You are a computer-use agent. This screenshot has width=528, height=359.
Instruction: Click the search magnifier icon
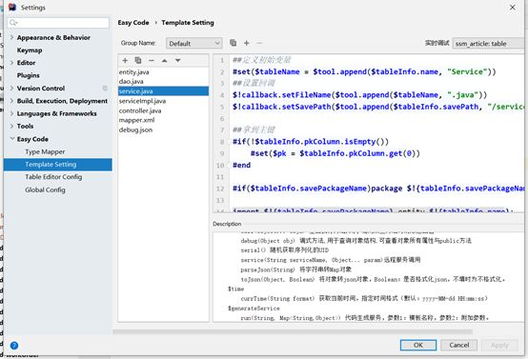[x=13, y=23]
